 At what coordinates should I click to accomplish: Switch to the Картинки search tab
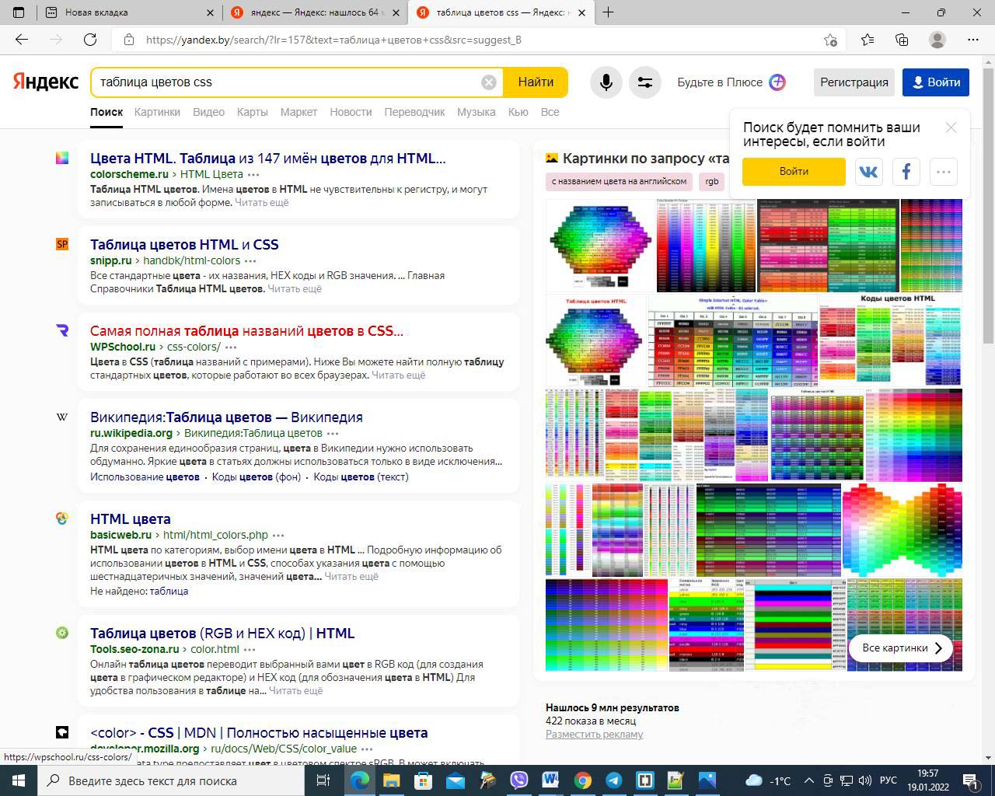click(157, 112)
